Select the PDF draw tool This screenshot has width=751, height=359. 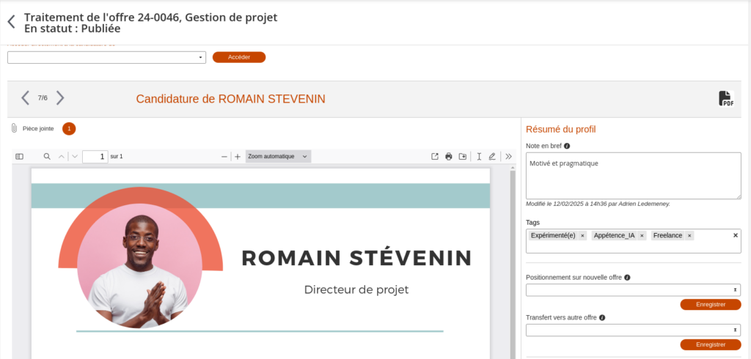(492, 156)
